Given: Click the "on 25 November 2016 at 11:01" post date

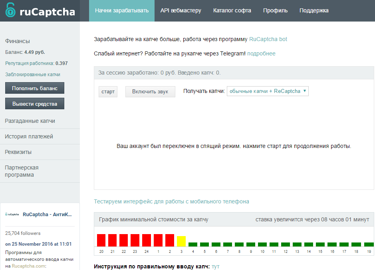Looking at the screenshot, I should pos(38,244).
